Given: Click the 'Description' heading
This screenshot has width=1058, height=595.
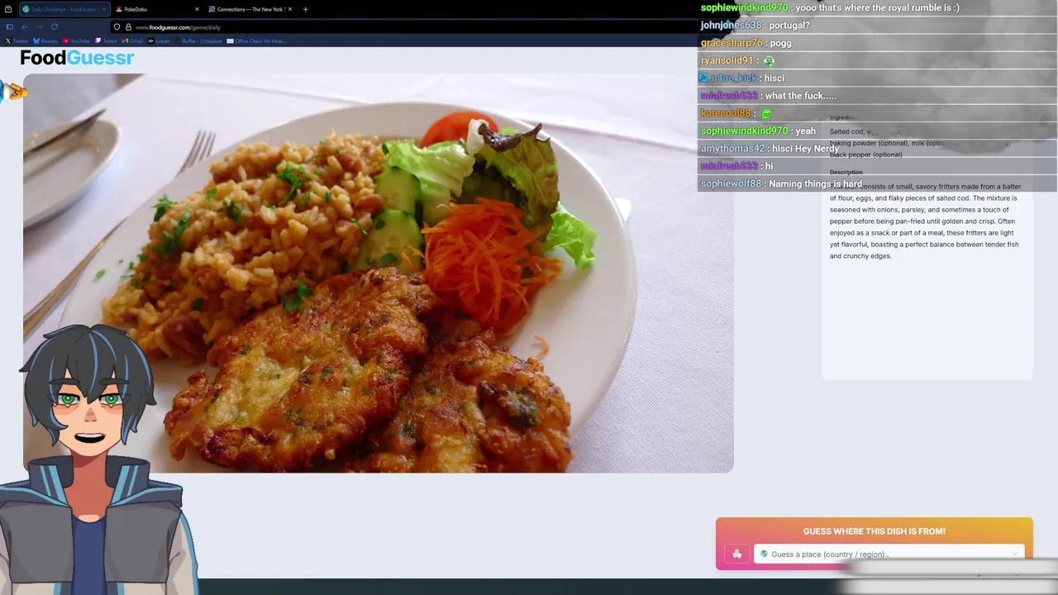Looking at the screenshot, I should pos(846,173).
